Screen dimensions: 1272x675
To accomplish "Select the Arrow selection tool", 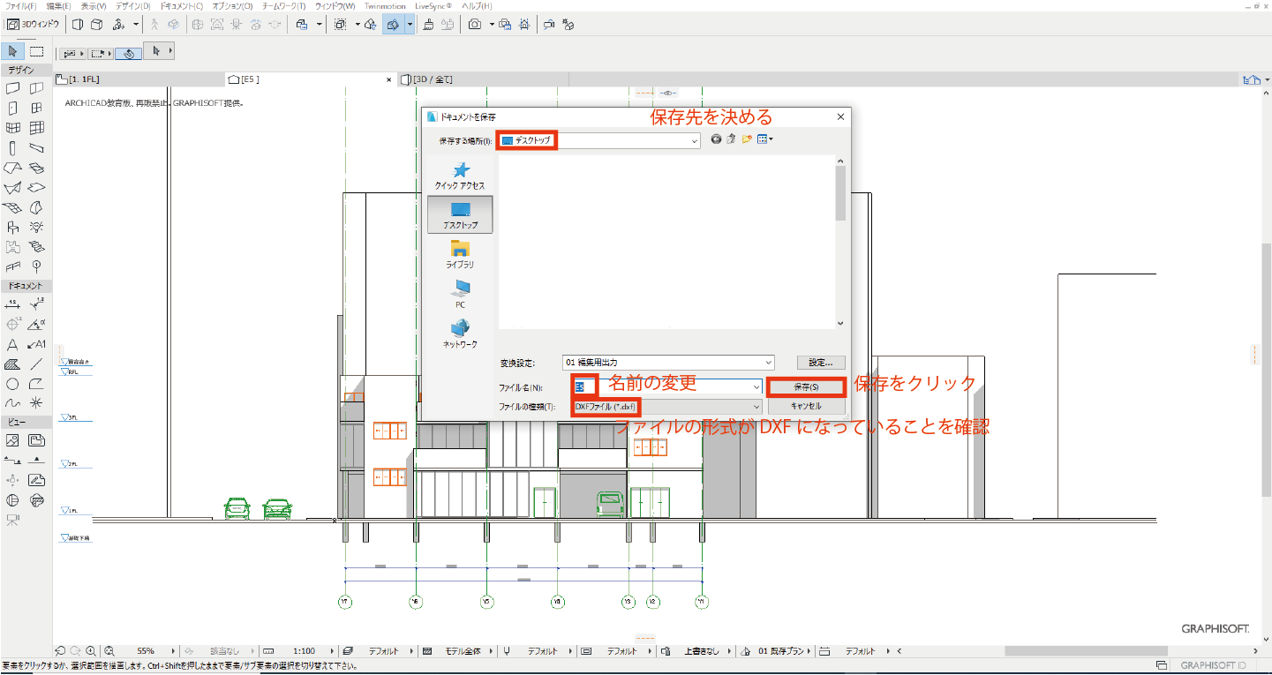I will tap(13, 51).
